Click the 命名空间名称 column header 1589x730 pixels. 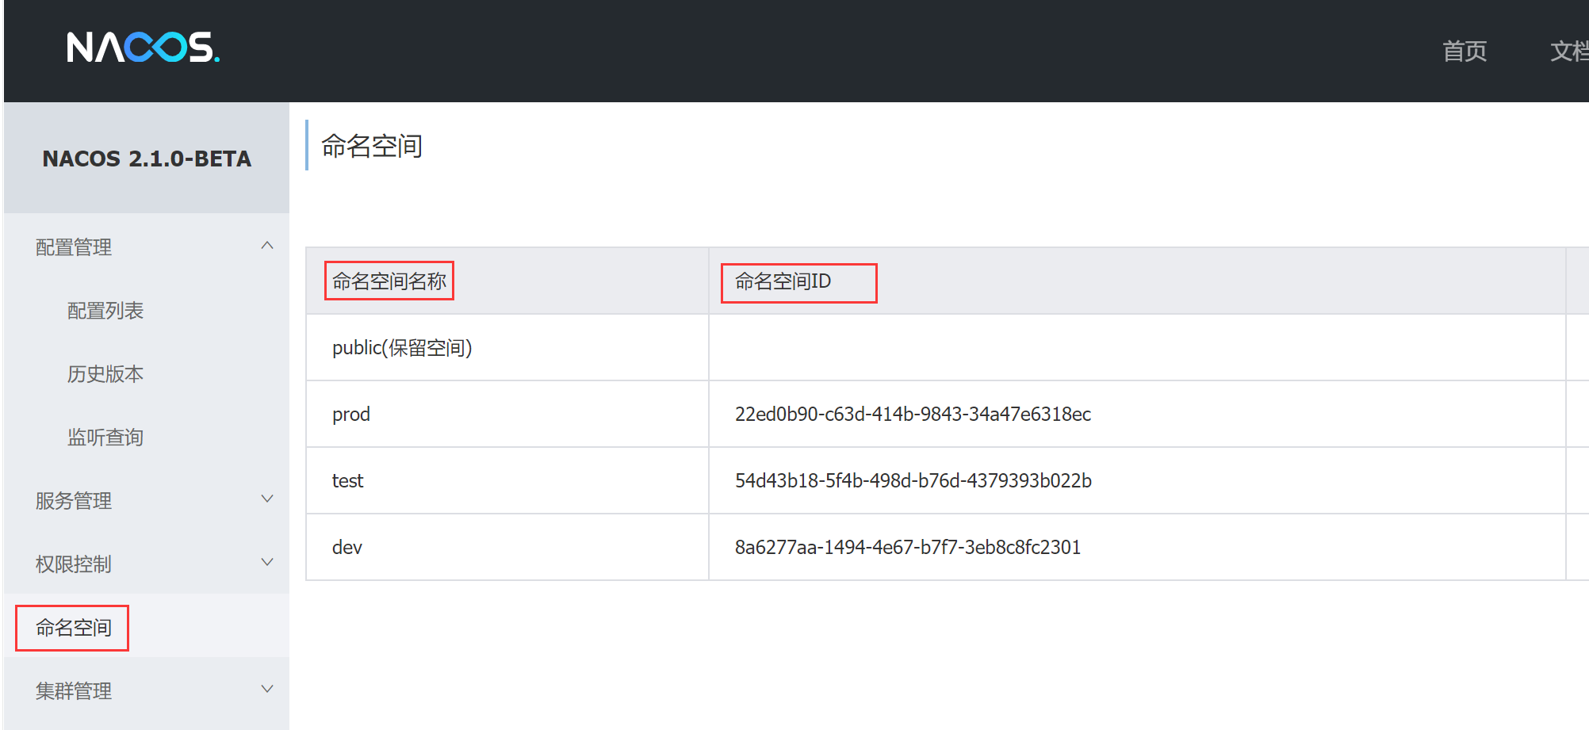389,281
